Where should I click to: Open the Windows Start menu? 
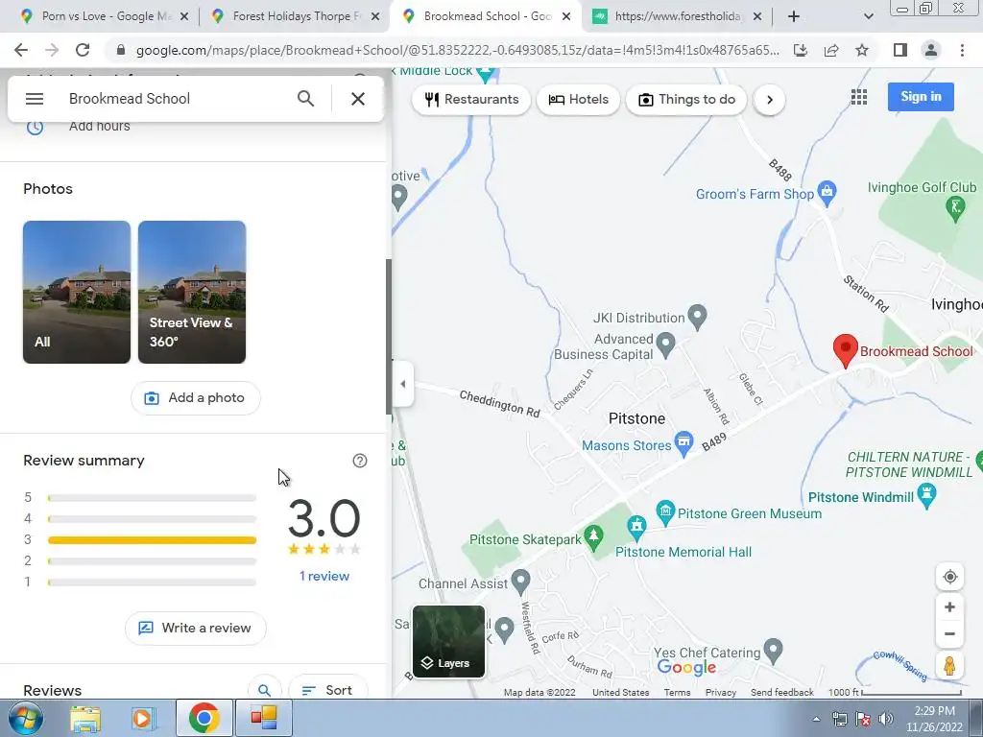pos(25,718)
